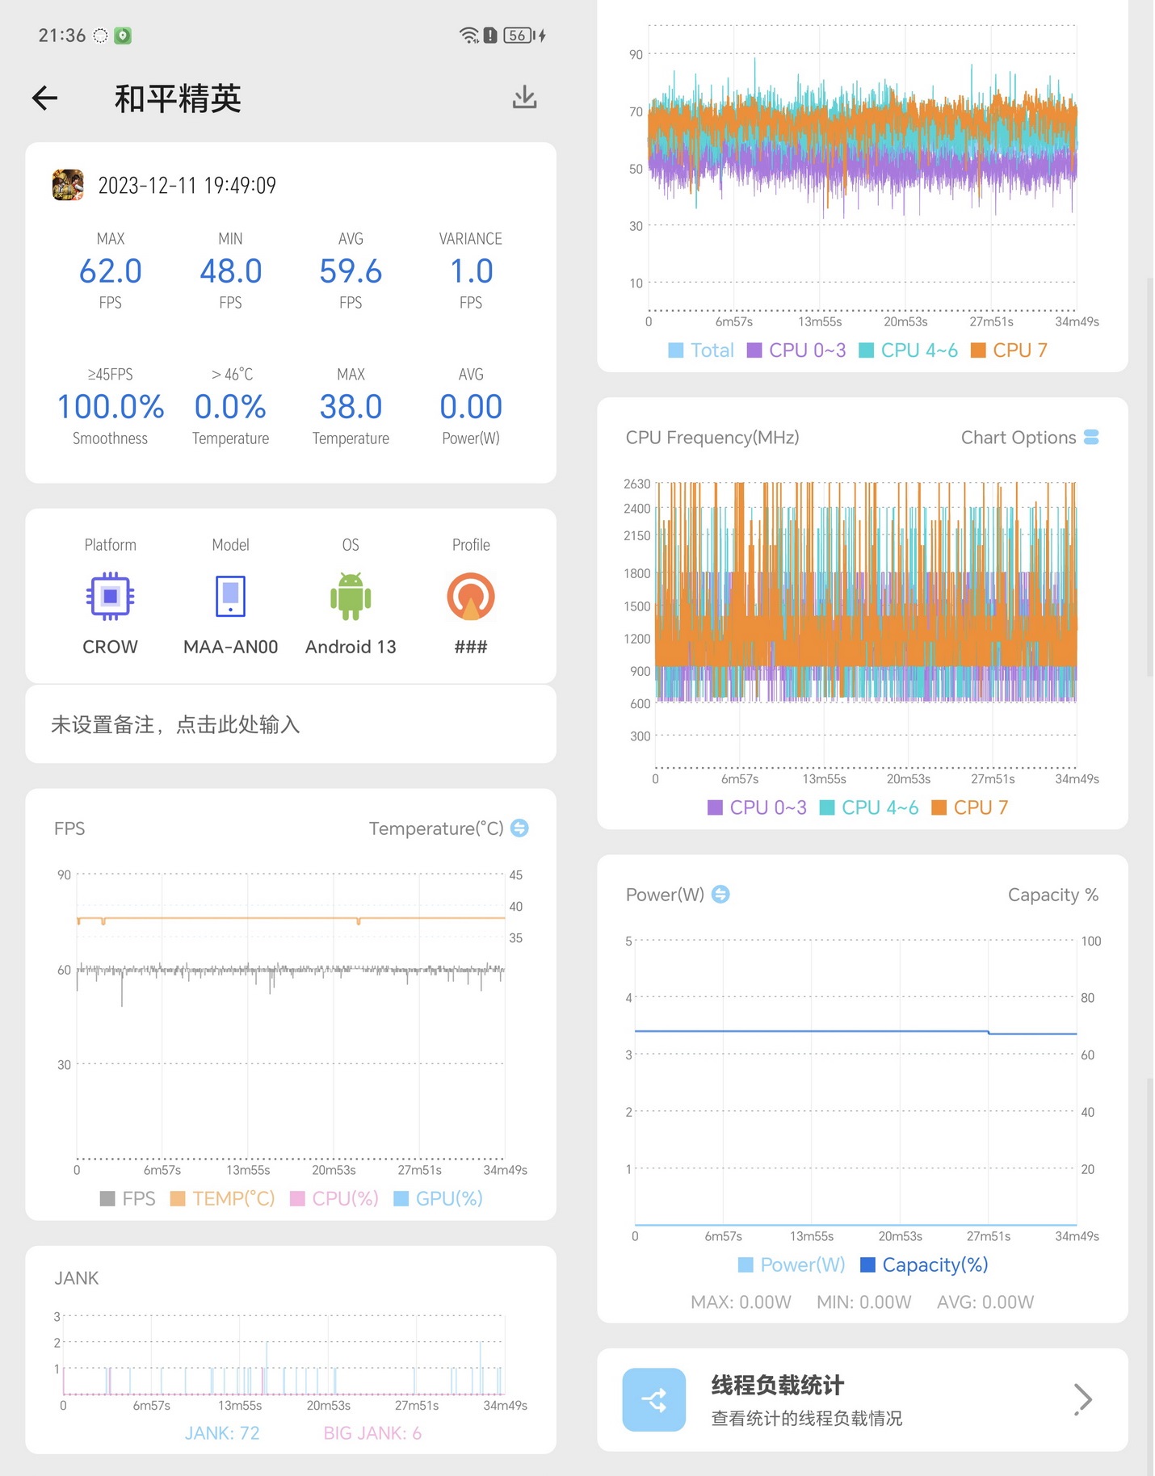The height and width of the screenshot is (1476, 1155).
Task: Tap the 查看统计的线程负载情况 subtitle
Action: 806,1418
